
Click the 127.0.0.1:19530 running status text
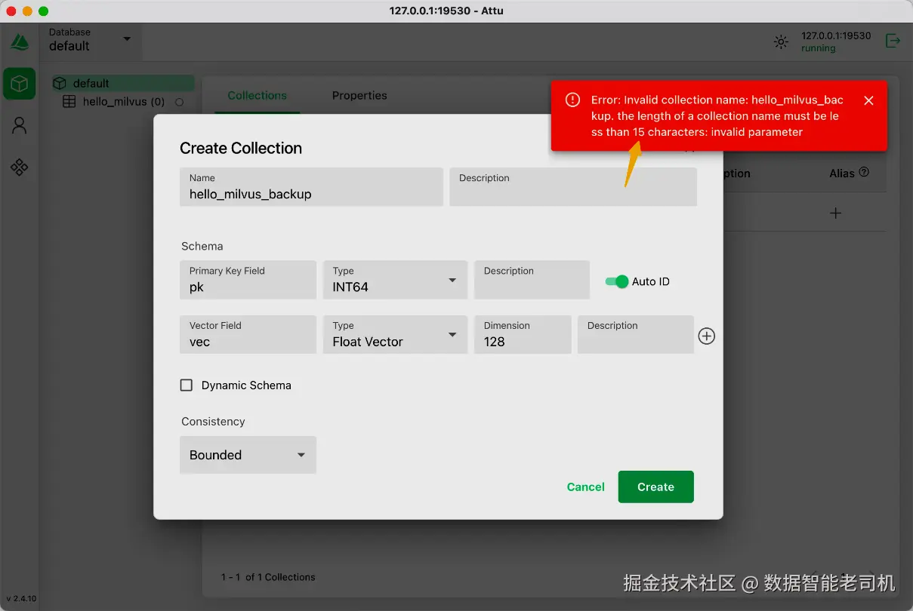[836, 41]
